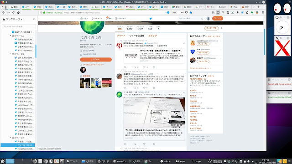Follow this profile with フォローする button
Screen dimensions: 292x164
[x=211, y=28]
